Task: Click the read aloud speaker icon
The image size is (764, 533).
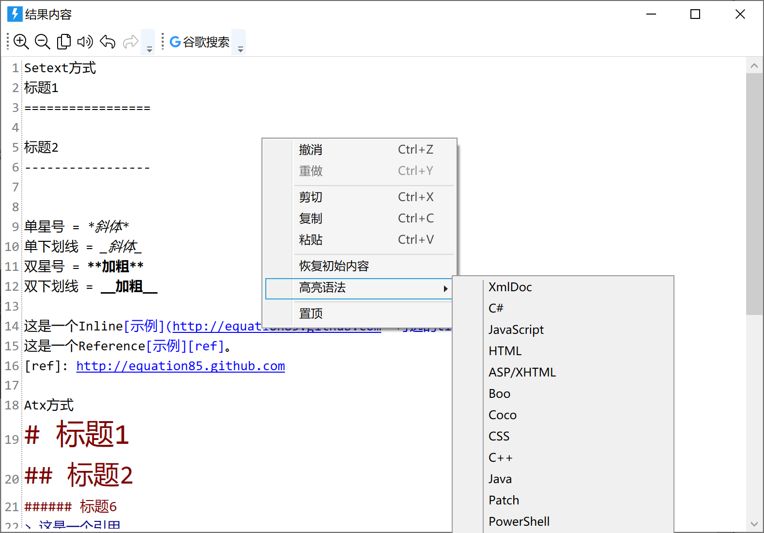Action: [x=85, y=42]
